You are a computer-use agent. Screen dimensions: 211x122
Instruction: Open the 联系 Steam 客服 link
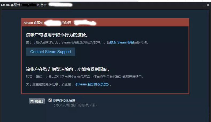(122, 42)
